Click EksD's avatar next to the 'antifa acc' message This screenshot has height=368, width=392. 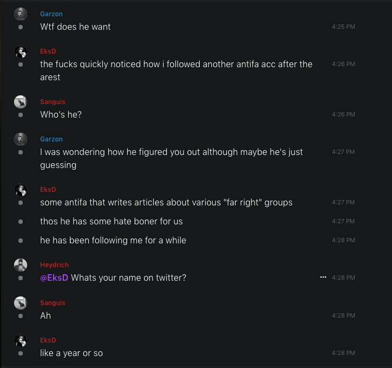[x=21, y=51]
